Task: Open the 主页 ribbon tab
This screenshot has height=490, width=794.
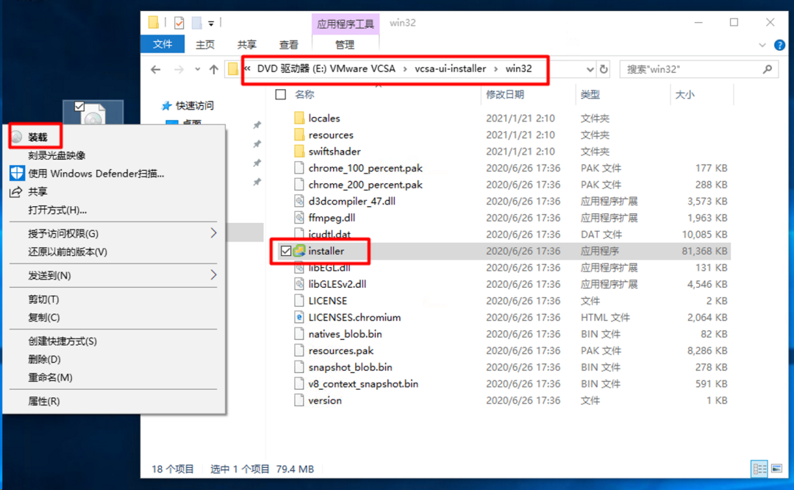Action: coord(205,45)
